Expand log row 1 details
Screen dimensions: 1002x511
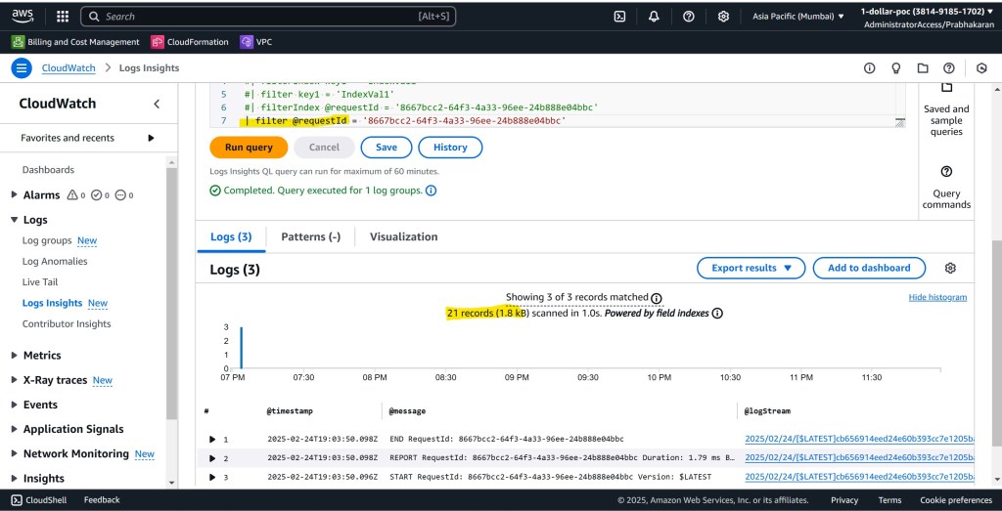[212, 440]
